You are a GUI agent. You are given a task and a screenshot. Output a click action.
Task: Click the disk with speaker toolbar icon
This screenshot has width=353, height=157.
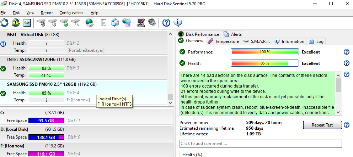point(41,22)
